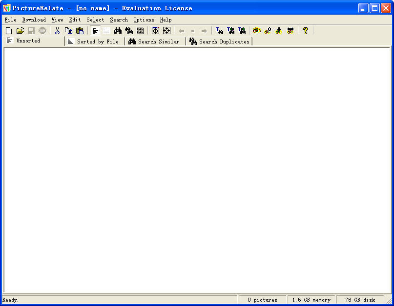Select the Sorted by File view toolbar icon
This screenshot has height=306, width=394.
[106, 31]
